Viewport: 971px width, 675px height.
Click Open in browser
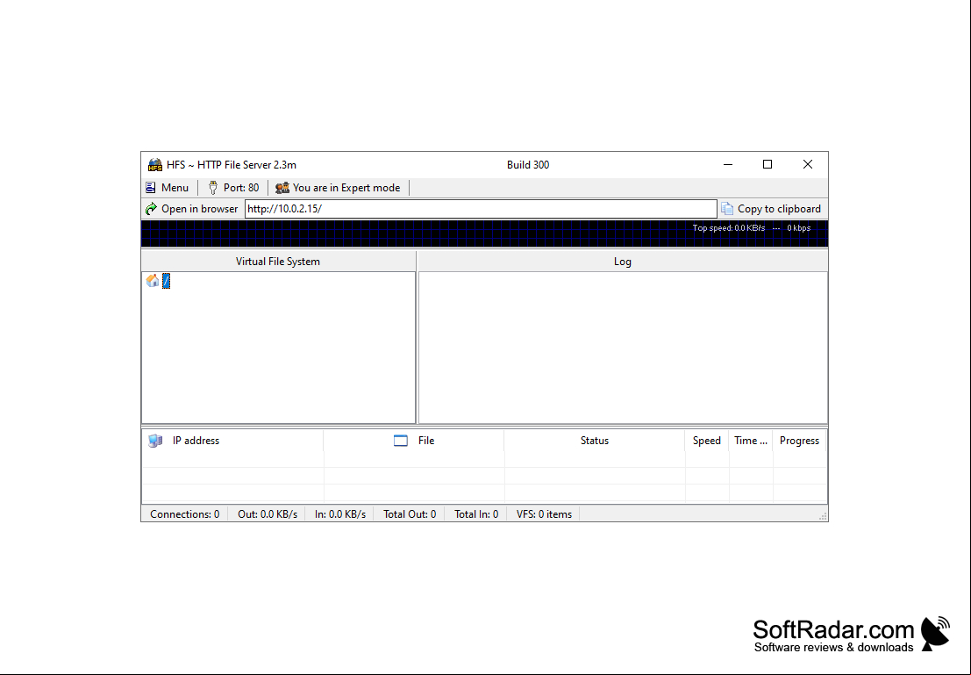coord(192,209)
